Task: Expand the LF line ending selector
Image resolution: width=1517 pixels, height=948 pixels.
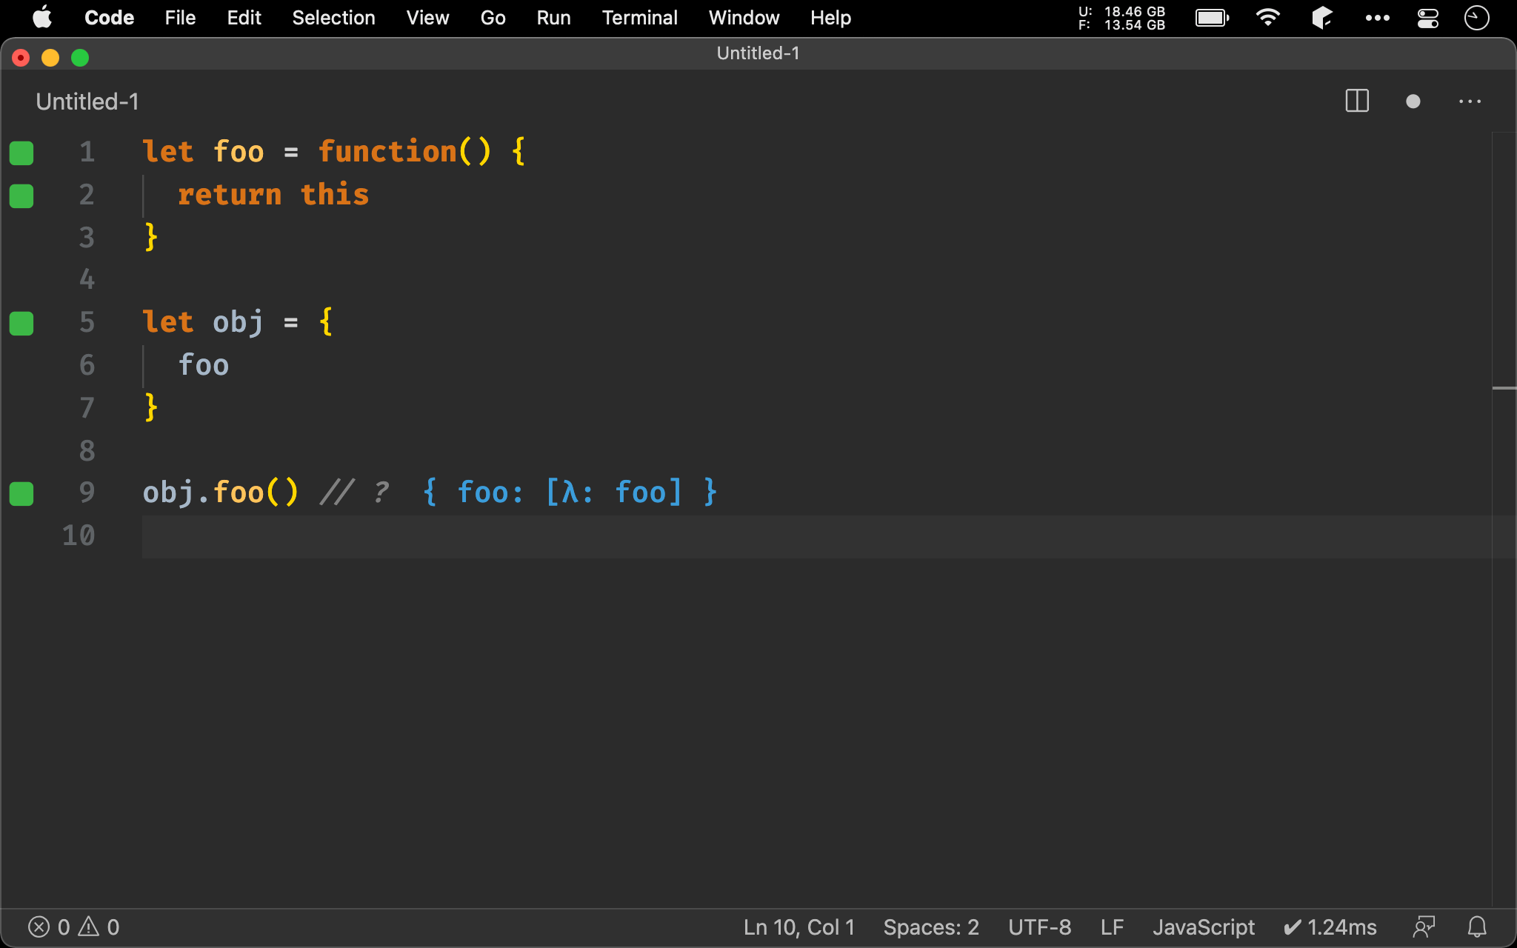Action: pyautogui.click(x=1114, y=927)
